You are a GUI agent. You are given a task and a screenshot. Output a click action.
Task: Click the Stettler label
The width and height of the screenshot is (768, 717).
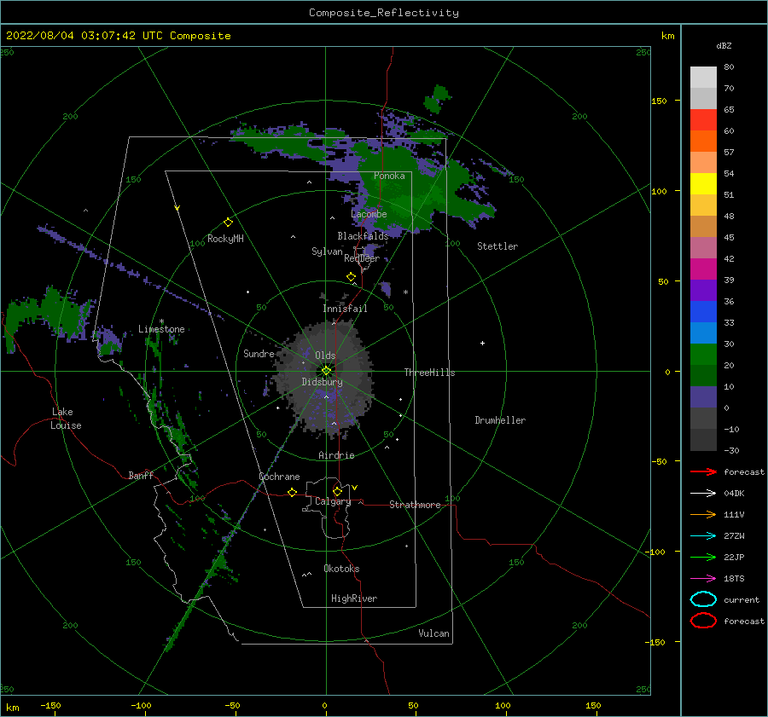click(x=497, y=246)
